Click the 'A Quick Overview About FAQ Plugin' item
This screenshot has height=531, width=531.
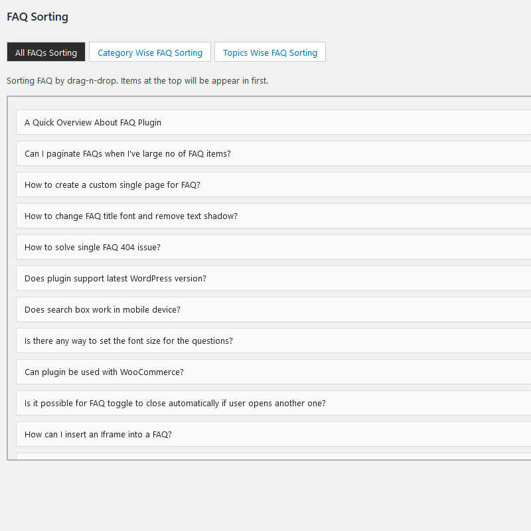point(265,122)
